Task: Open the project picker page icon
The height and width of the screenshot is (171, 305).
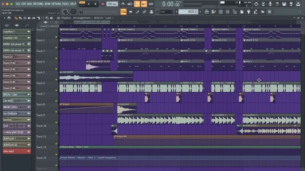Action: pyautogui.click(x=242, y=12)
